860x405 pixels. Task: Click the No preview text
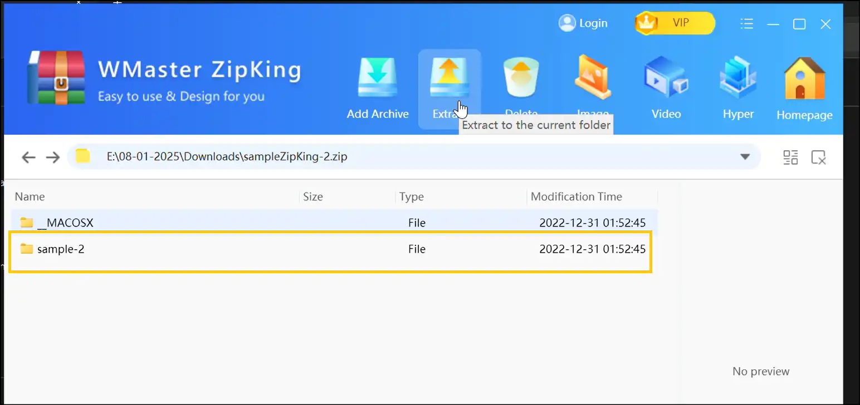click(x=761, y=371)
